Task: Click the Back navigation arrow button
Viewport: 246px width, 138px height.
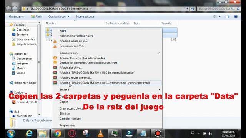Action: pyautogui.click(x=8, y=9)
